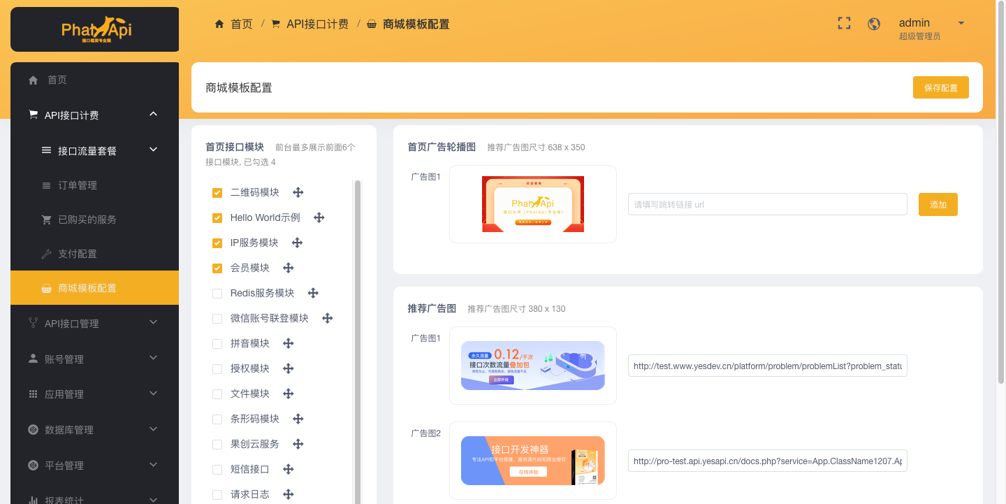Image resolution: width=1006 pixels, height=504 pixels.
Task: Click the 应用管理 grid icon
Action: click(x=33, y=394)
